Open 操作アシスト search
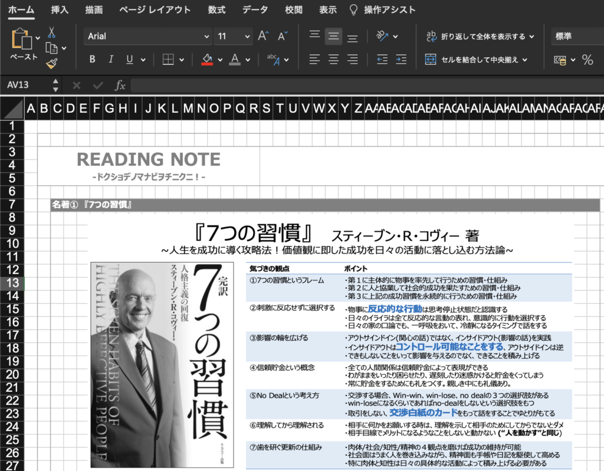Viewport: 604px width, 471px height. click(x=382, y=9)
